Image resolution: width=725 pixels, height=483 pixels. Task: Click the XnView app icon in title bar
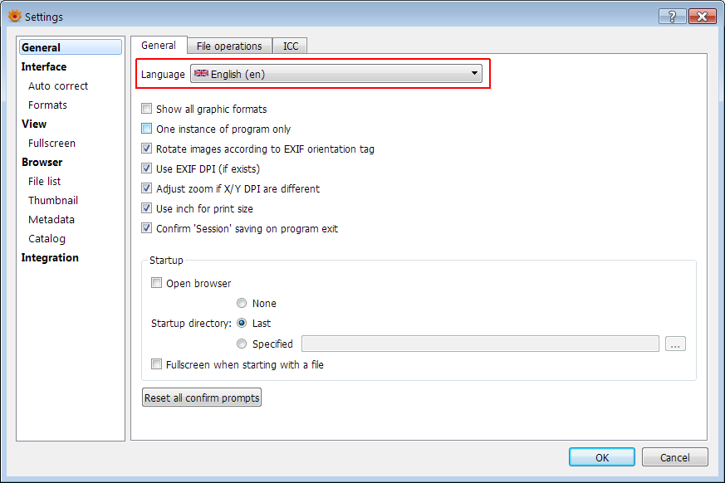(x=14, y=16)
